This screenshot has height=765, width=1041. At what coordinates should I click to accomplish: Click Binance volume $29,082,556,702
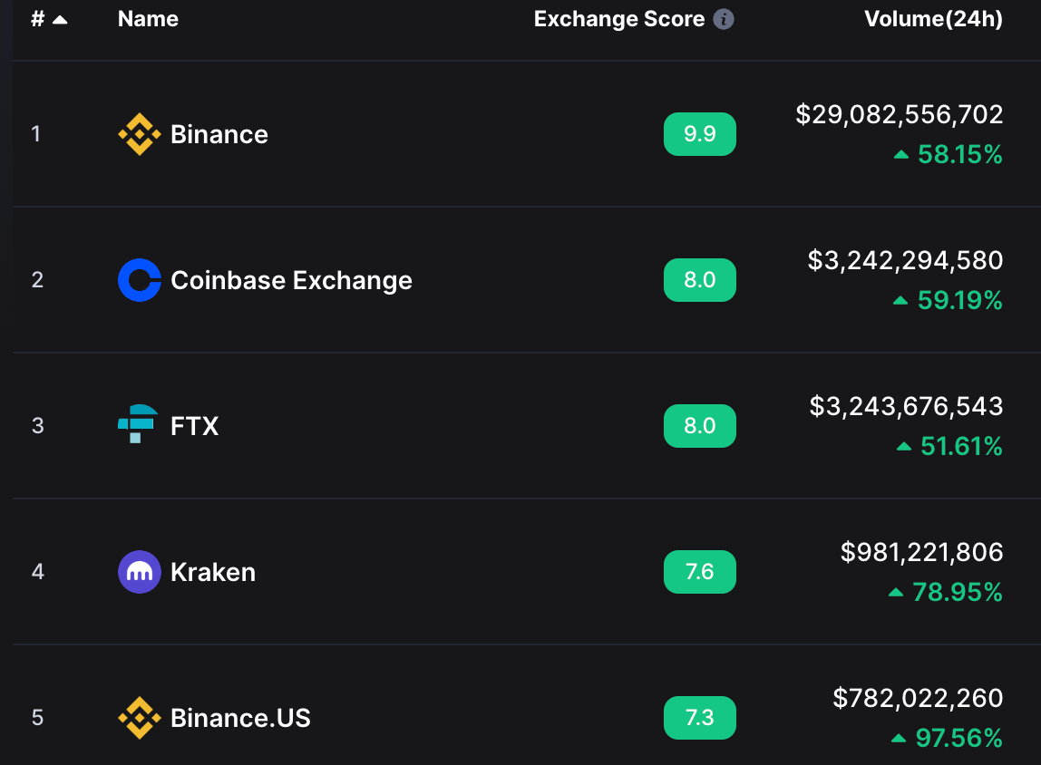pyautogui.click(x=899, y=114)
